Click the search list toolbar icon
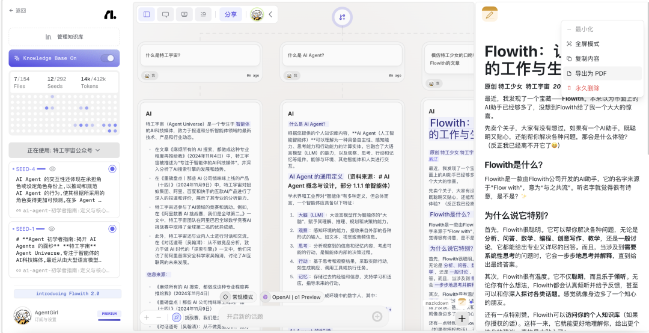Image resolution: width=649 pixels, height=333 pixels. (204, 14)
